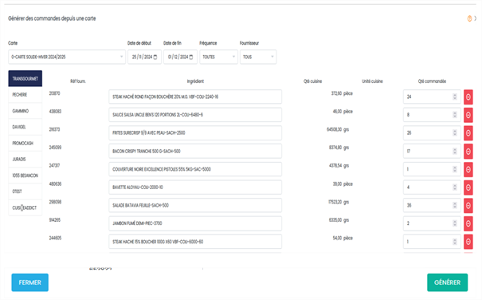Adjust quantity stepper for JAMBON FUMÉ row

(455, 223)
